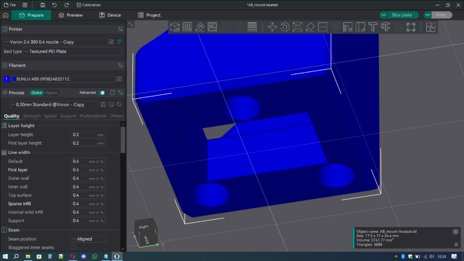
Task: Click the Slice plate button
Action: coord(401,15)
